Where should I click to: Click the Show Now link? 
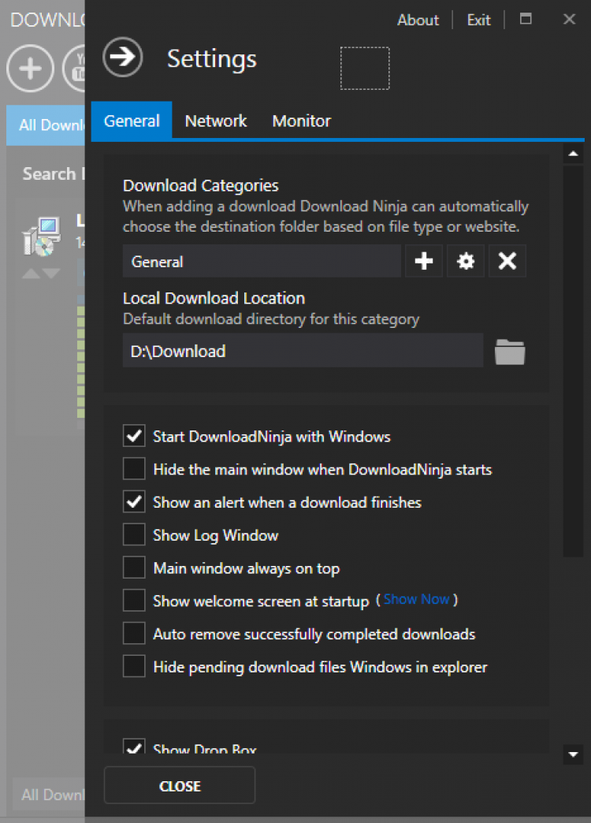click(x=417, y=599)
